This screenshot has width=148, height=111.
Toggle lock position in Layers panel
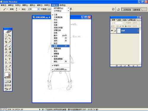(x=123, y=26)
